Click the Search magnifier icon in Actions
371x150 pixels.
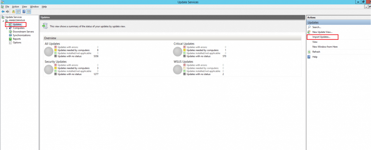click(x=309, y=27)
